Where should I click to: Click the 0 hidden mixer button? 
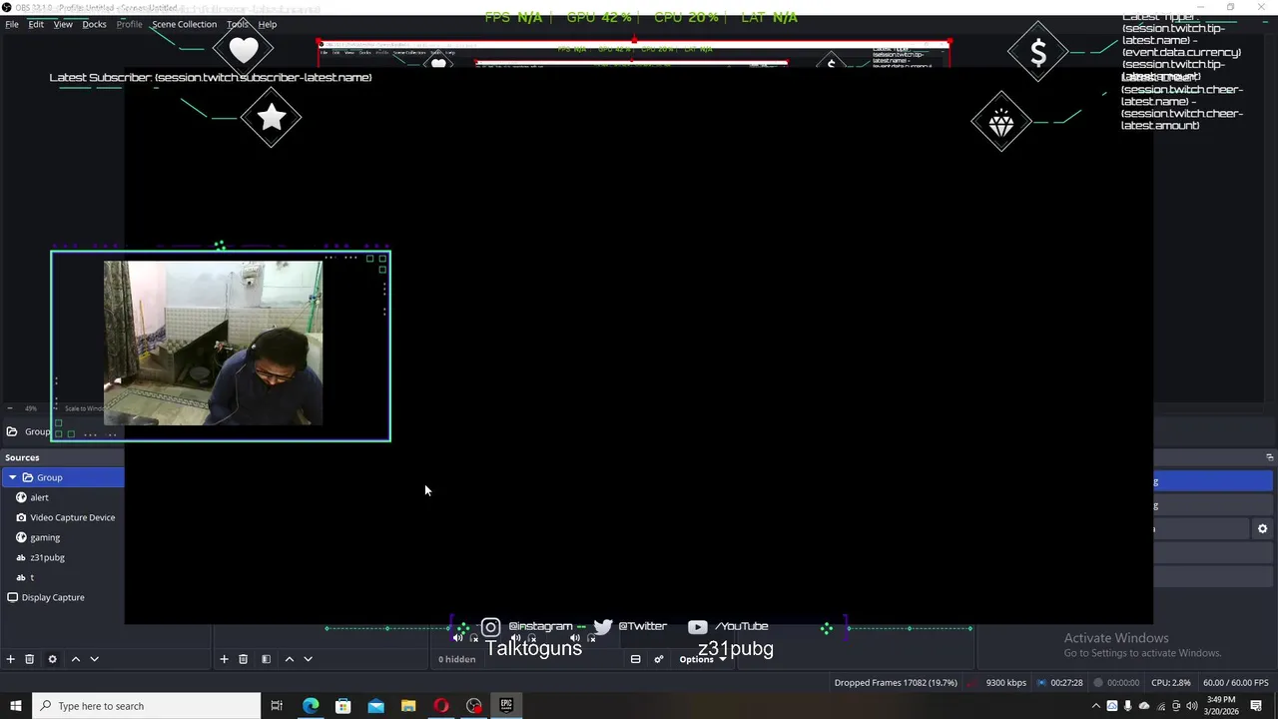(x=457, y=659)
